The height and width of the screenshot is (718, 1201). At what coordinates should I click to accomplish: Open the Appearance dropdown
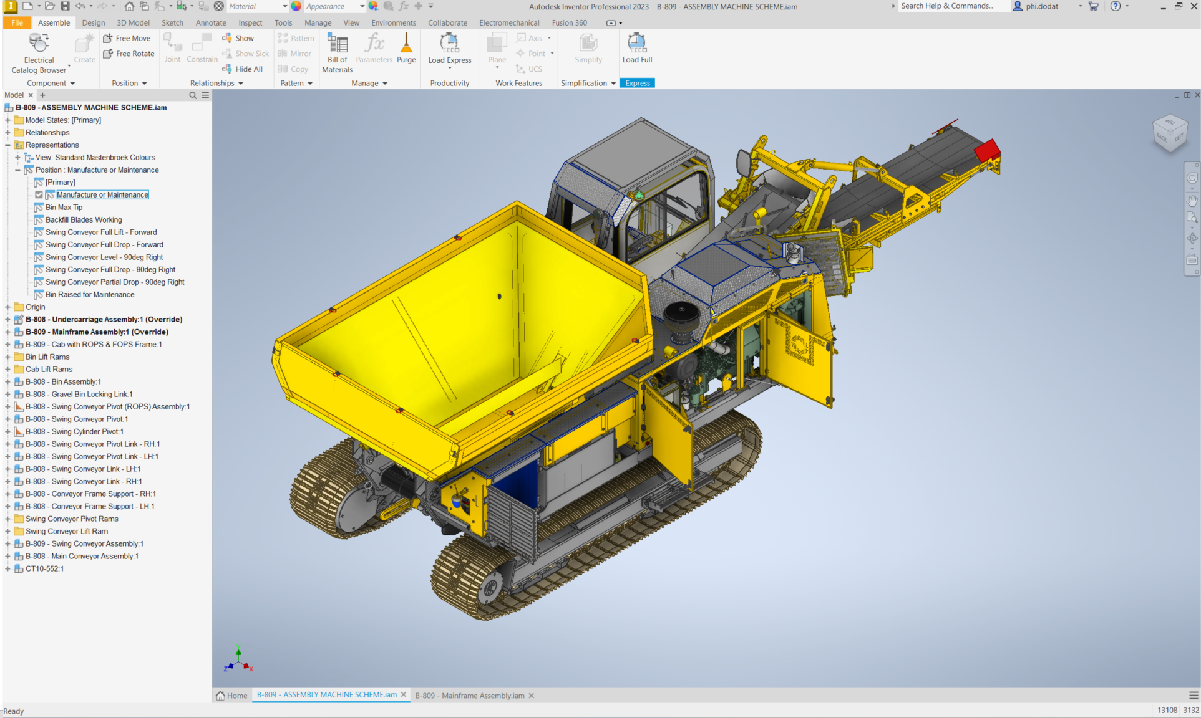[362, 6]
